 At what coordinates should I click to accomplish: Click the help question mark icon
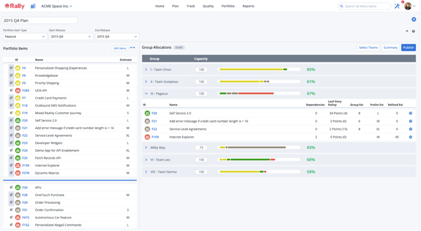point(413,31)
